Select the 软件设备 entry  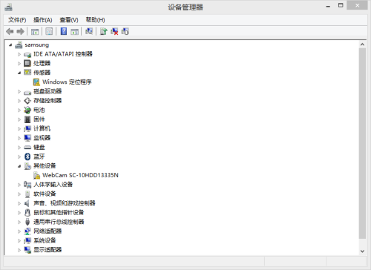click(x=45, y=194)
